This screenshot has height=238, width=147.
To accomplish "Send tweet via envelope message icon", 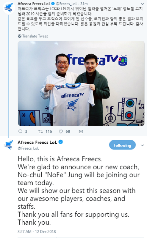I will click(x=81, y=132).
